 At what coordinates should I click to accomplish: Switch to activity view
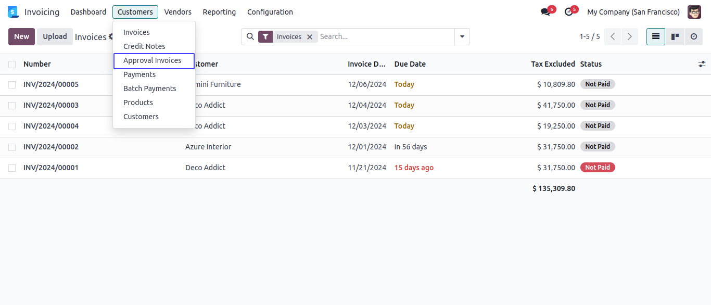(x=693, y=36)
